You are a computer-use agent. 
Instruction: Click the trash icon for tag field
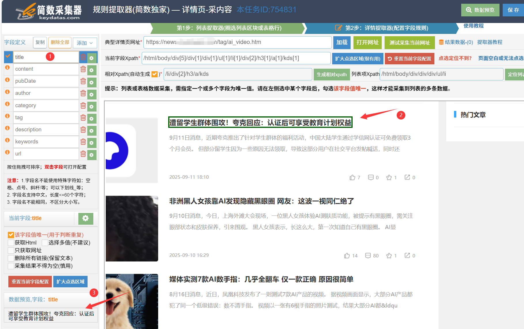click(83, 118)
